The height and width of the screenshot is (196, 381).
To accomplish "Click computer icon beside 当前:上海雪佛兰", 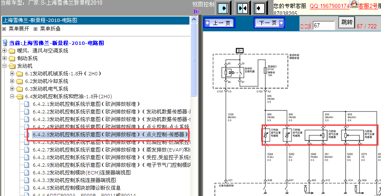I will pyautogui.click(x=5, y=43).
